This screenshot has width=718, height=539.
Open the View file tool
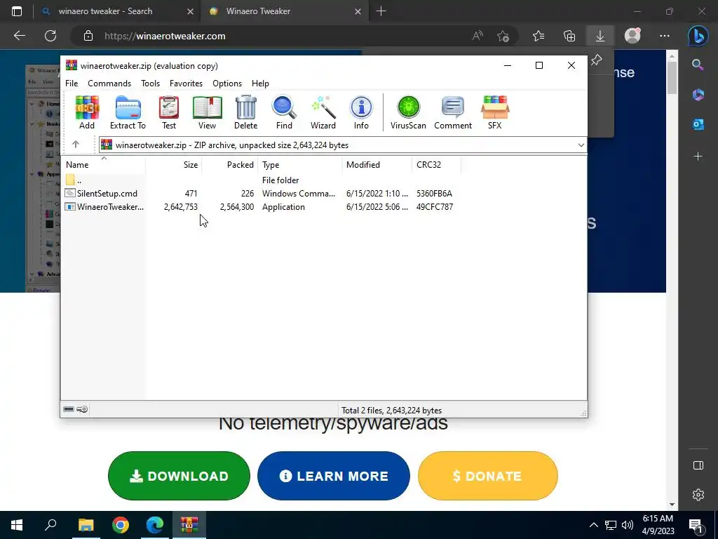pos(207,112)
